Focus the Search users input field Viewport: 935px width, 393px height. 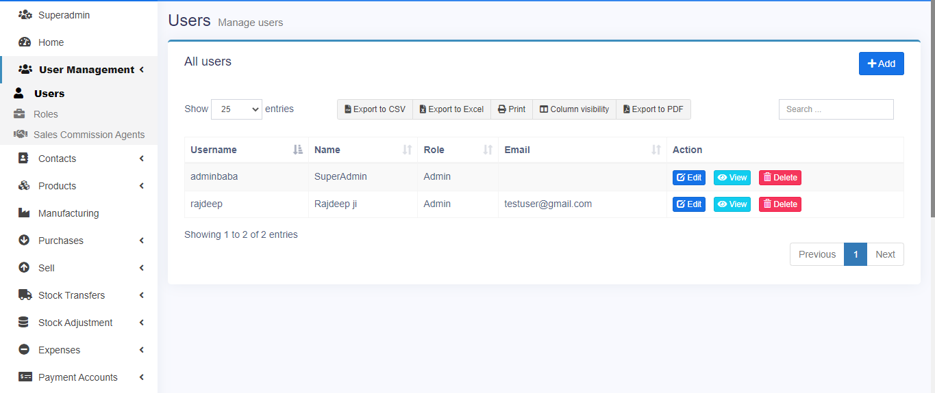tap(836, 109)
